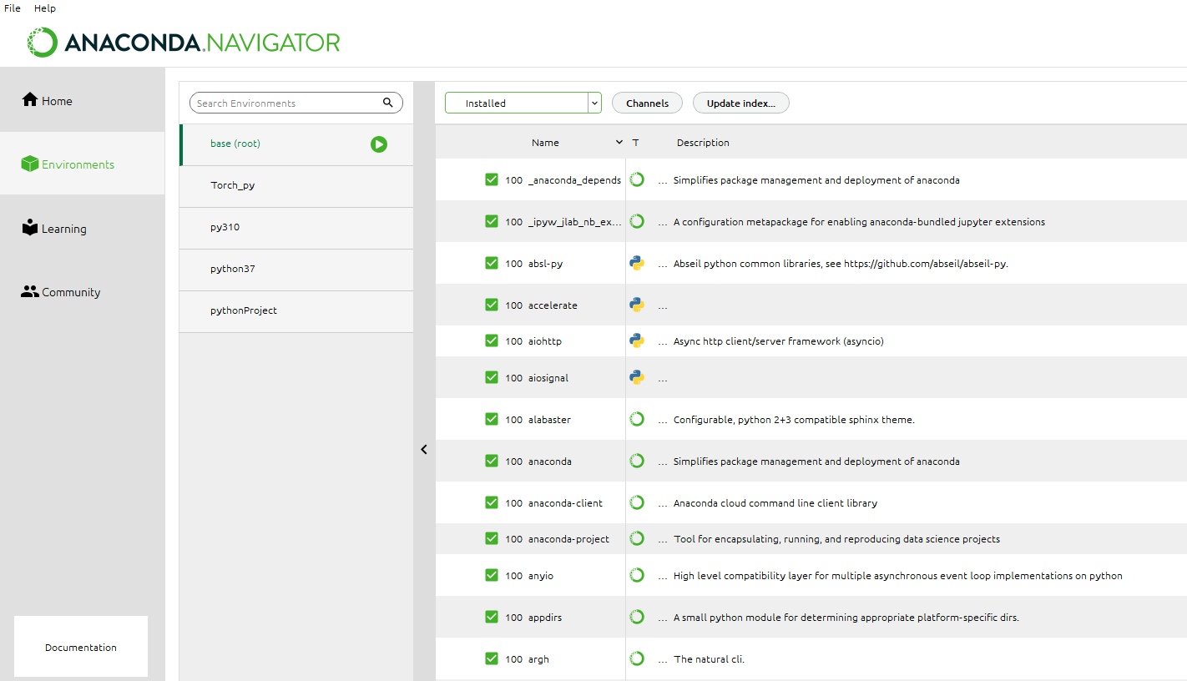The width and height of the screenshot is (1187, 681).
Task: Click the Description column header
Action: [x=703, y=143]
